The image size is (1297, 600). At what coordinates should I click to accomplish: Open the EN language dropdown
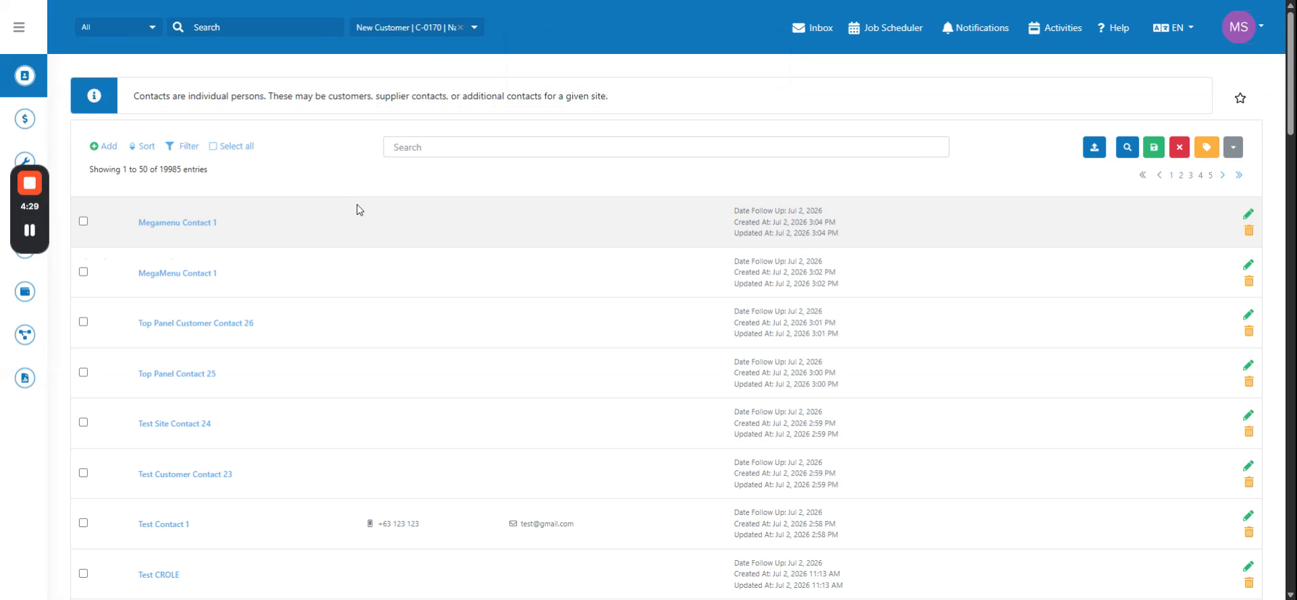(1173, 28)
